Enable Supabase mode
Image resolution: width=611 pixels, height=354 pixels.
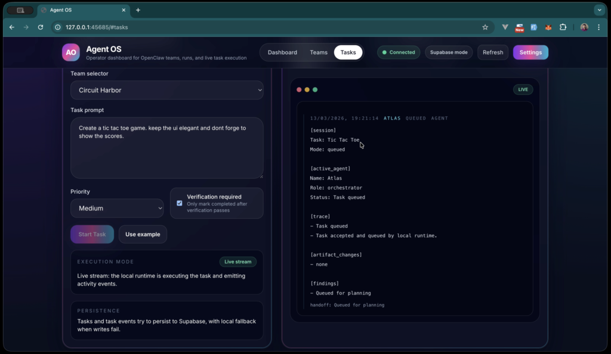[x=449, y=52]
